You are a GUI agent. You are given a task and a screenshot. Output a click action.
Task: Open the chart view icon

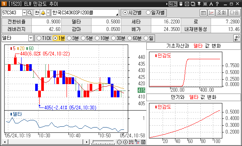click(211, 13)
